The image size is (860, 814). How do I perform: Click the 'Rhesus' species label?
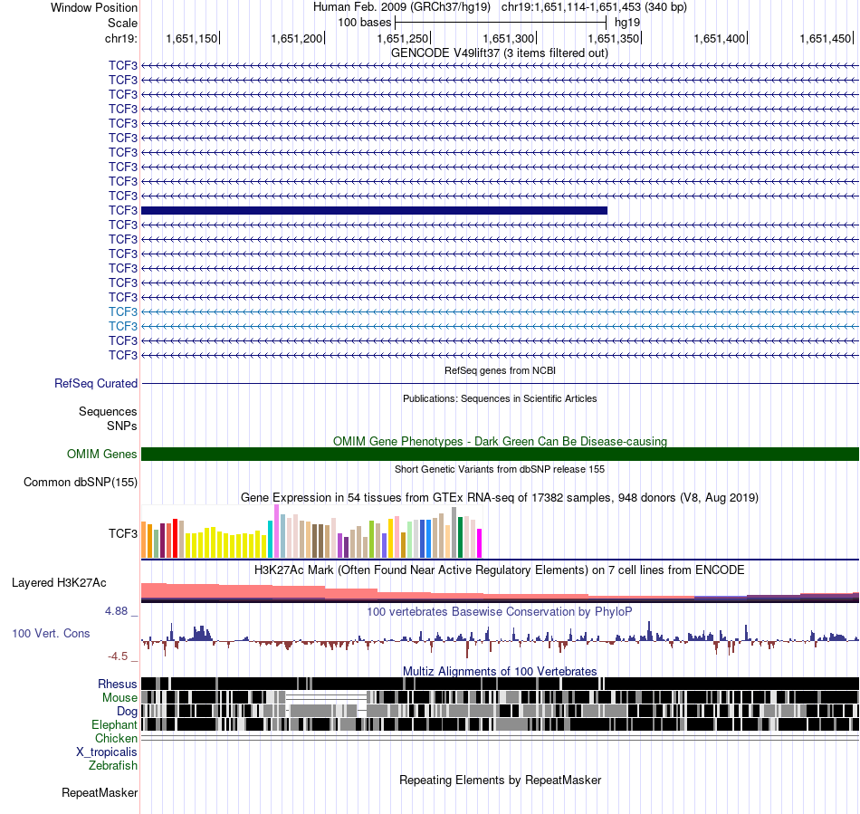click(118, 684)
